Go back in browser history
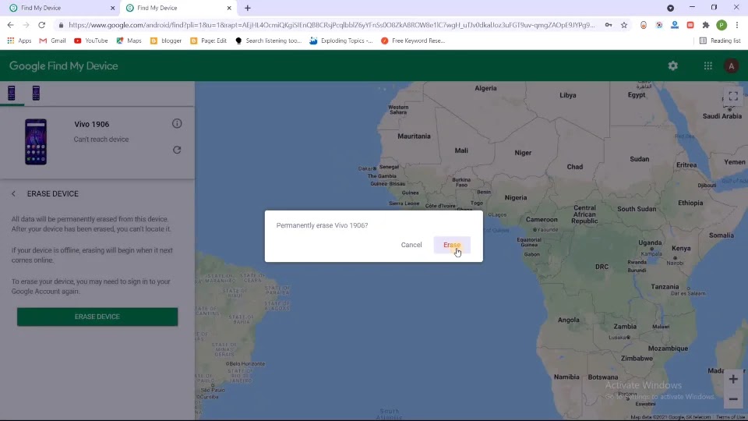Screen dimensions: 748x421 (x=10, y=25)
